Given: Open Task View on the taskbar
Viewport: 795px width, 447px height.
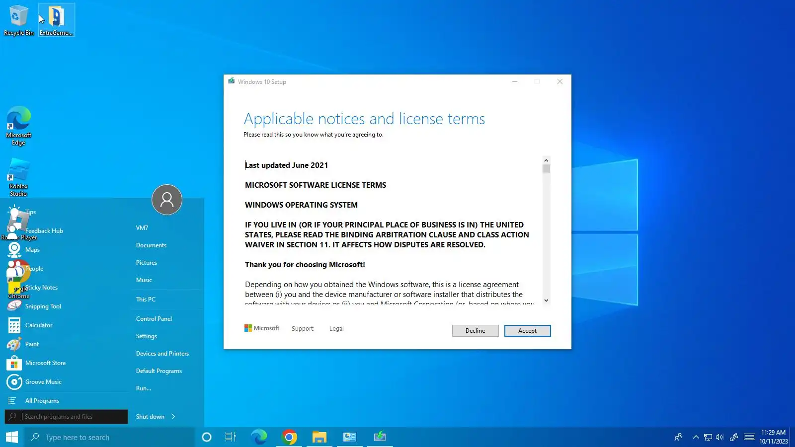Looking at the screenshot, I should click(x=231, y=437).
